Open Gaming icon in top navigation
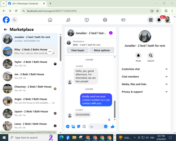176x141 pixels. [123, 20]
